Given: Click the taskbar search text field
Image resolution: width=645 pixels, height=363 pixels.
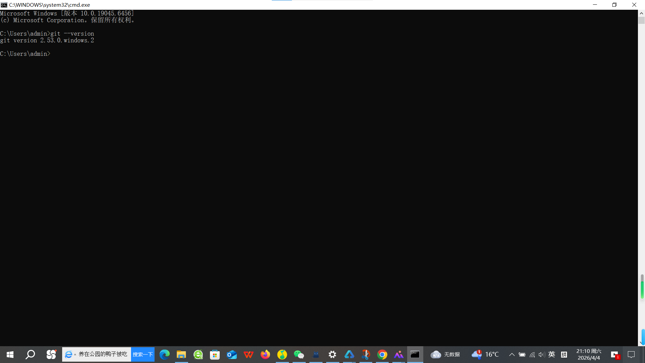Looking at the screenshot, I should (x=102, y=355).
